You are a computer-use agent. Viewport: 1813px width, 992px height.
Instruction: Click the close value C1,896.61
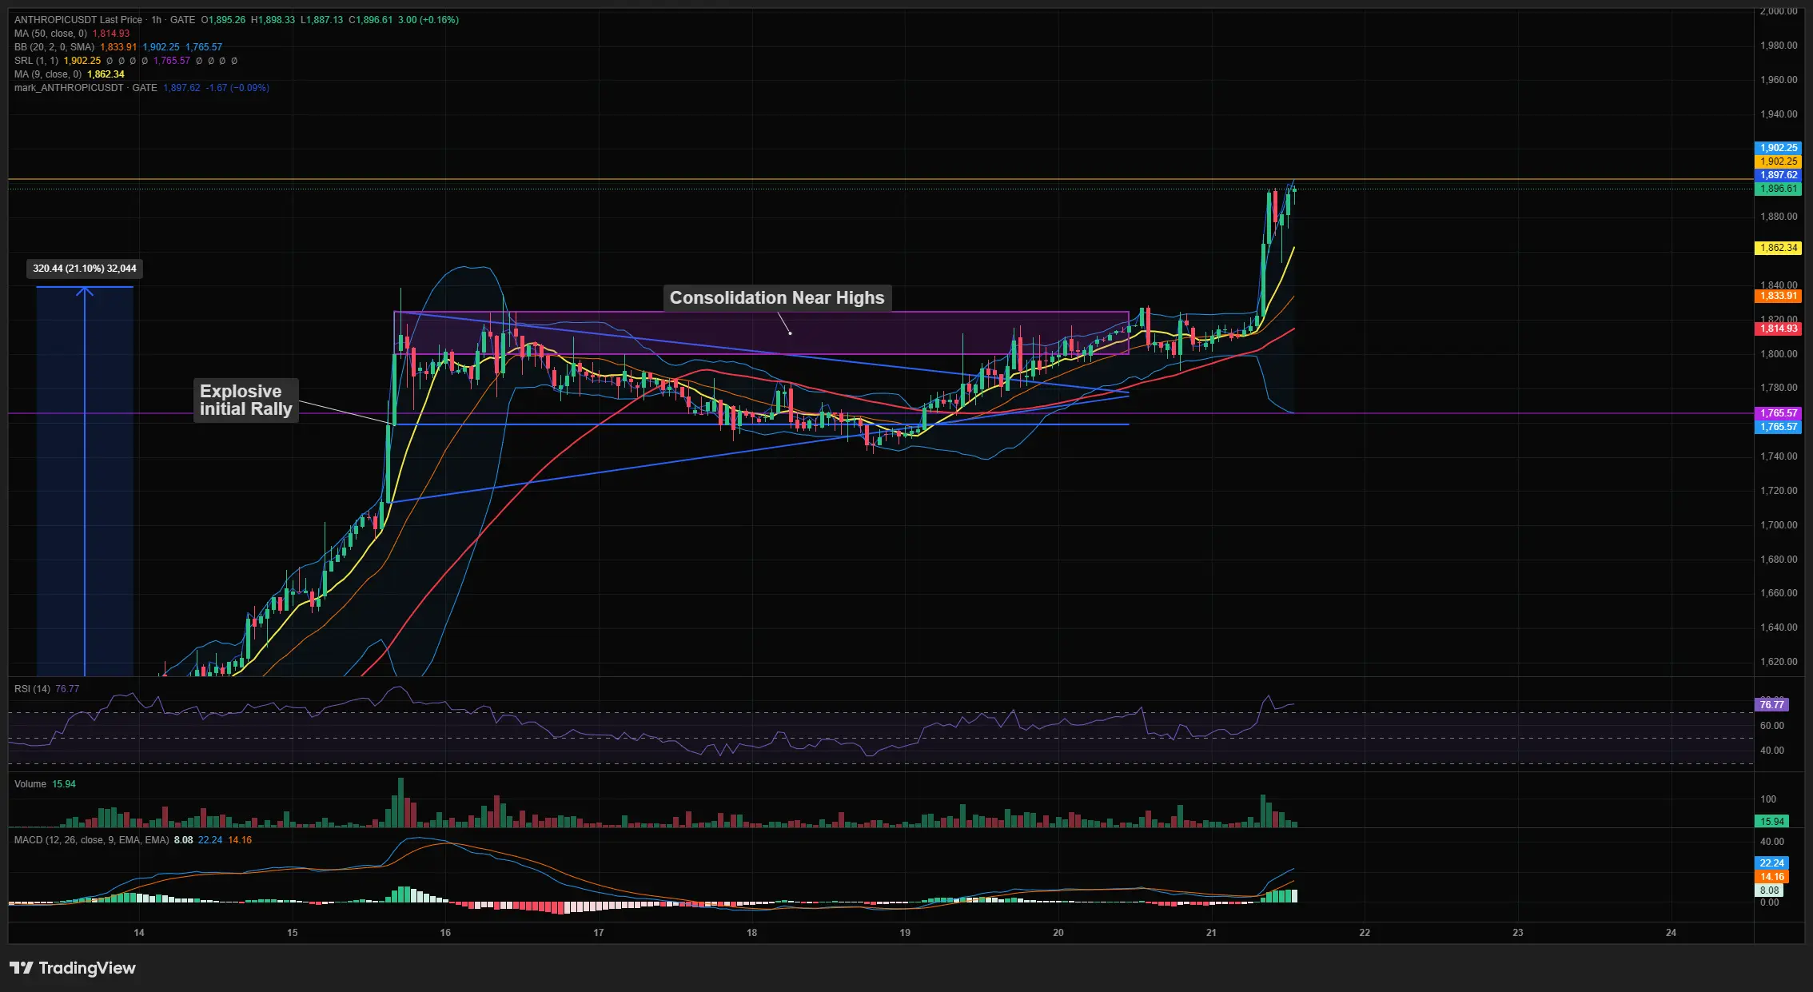tap(370, 20)
